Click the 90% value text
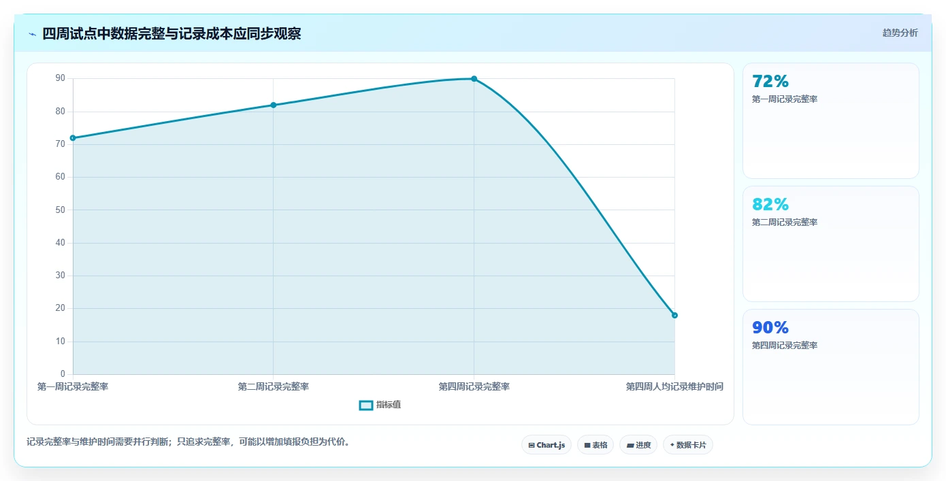The image size is (946, 481). (770, 327)
